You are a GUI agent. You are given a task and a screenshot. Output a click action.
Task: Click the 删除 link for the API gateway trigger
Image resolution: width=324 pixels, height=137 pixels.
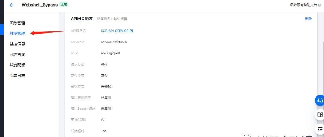(308, 19)
